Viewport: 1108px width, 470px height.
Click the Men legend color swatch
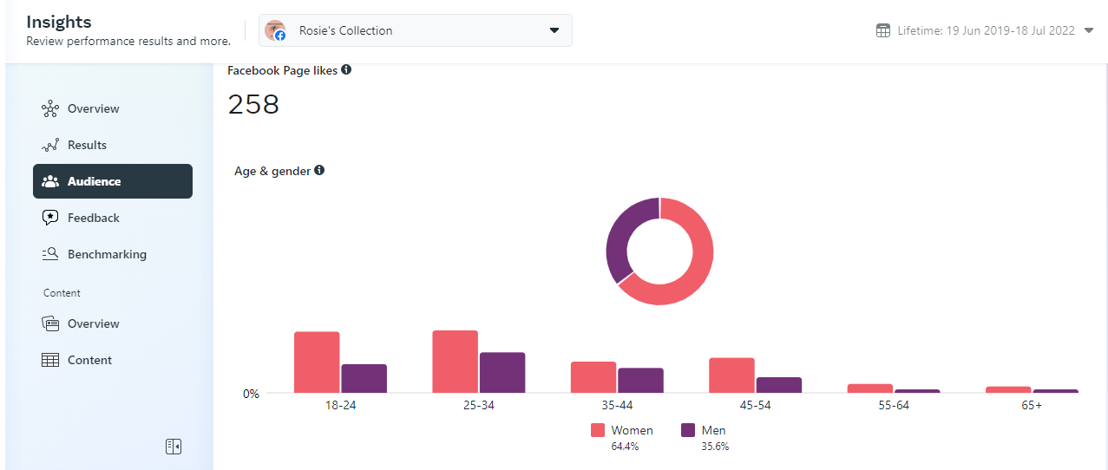(x=688, y=430)
